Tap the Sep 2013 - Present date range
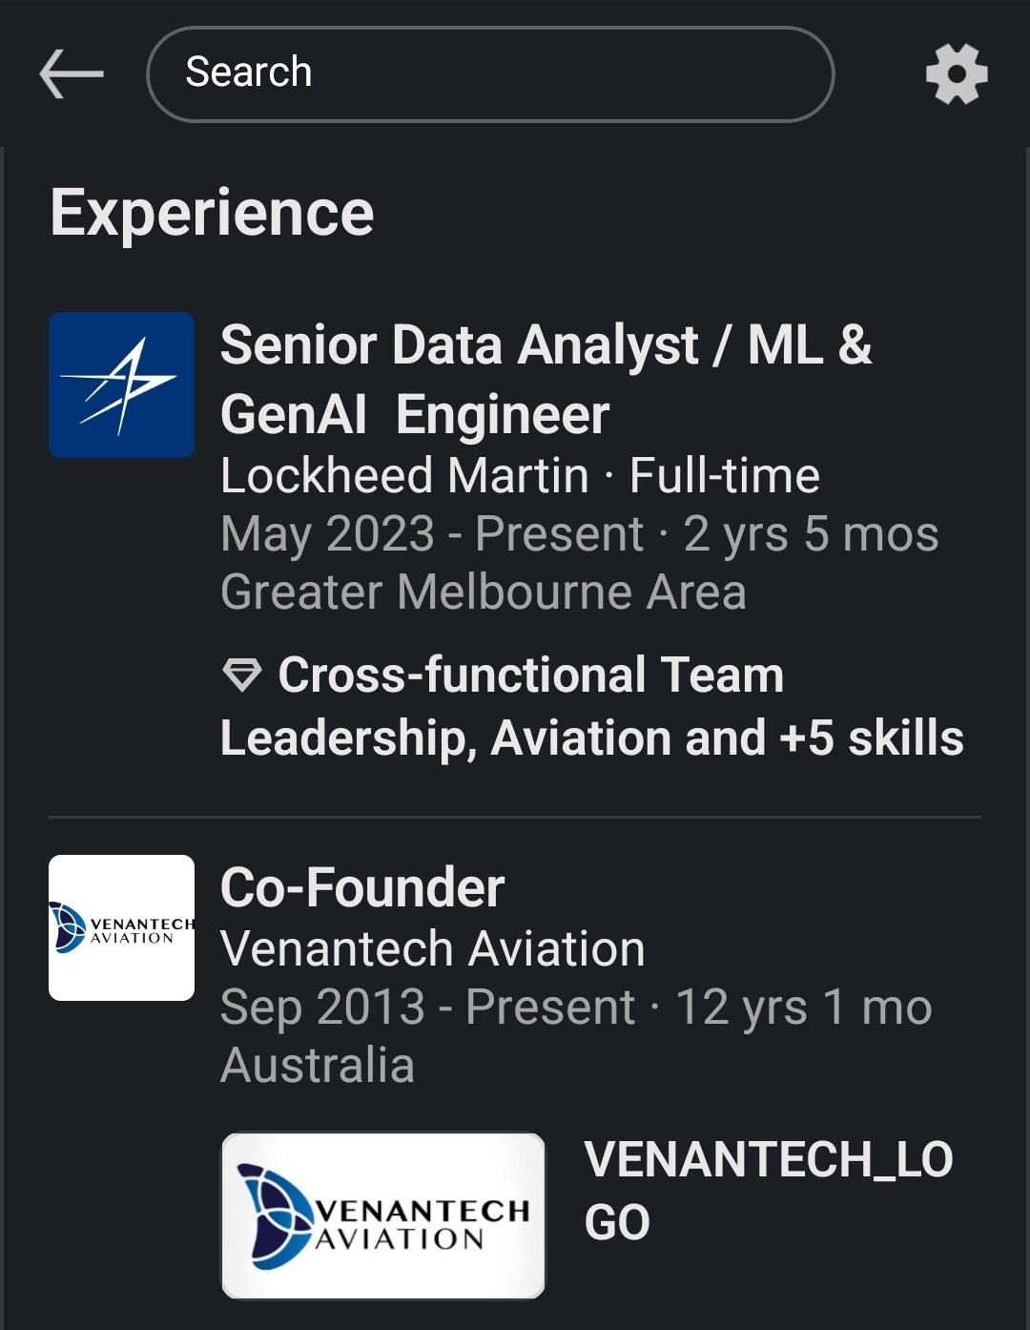 click(427, 1008)
